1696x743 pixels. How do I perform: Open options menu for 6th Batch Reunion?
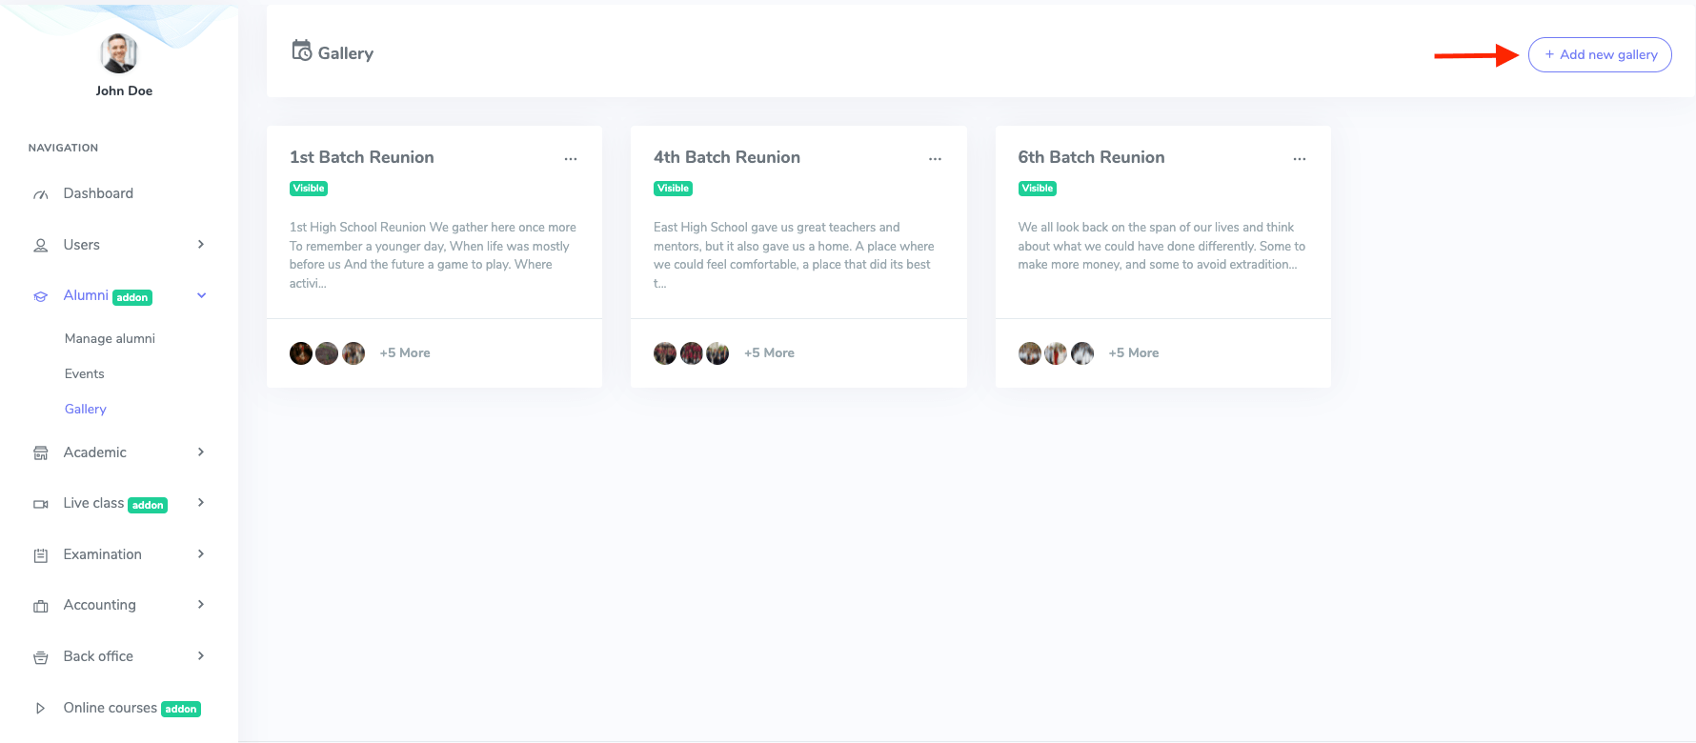[1300, 159]
